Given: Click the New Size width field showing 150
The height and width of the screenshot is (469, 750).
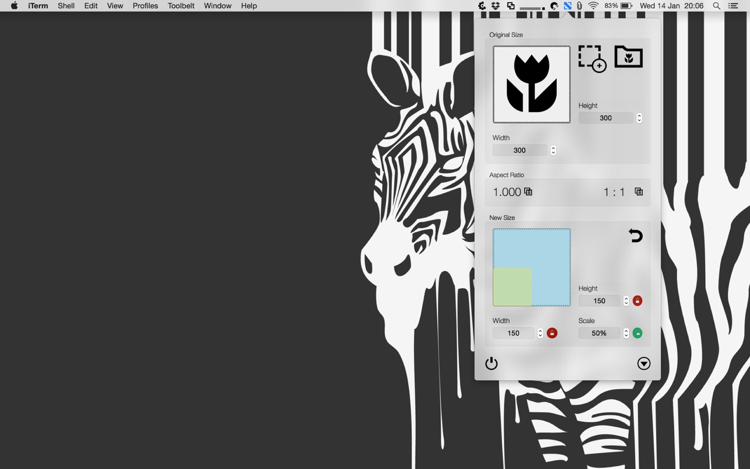Looking at the screenshot, I should click(x=513, y=333).
